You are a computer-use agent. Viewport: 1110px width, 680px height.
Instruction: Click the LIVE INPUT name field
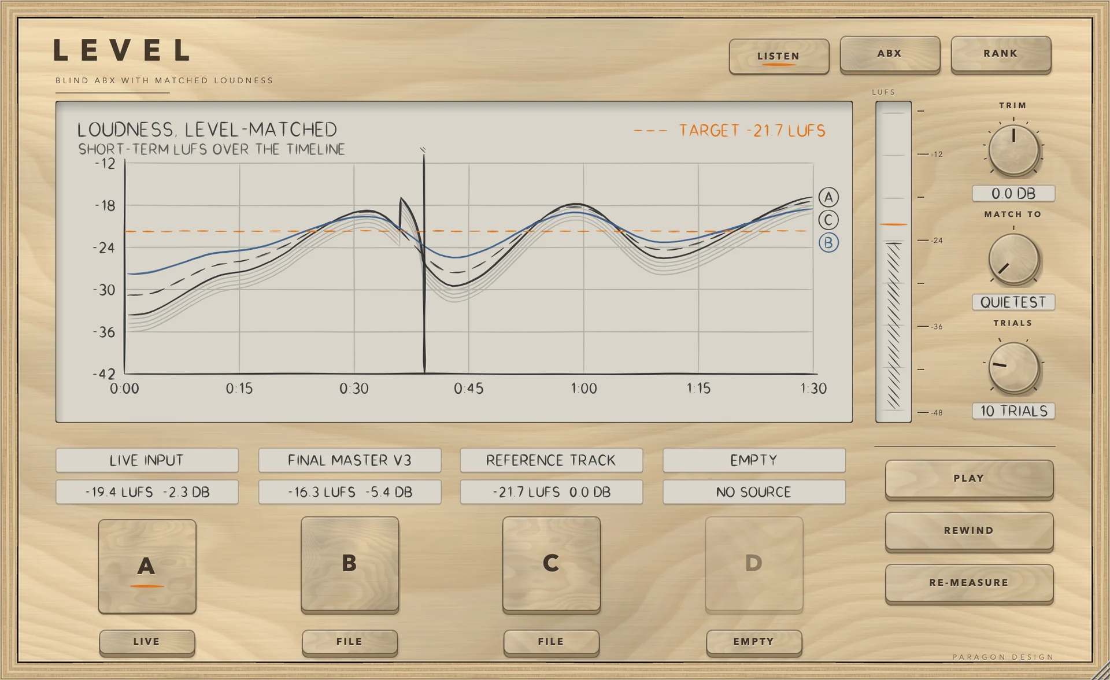pos(147,460)
